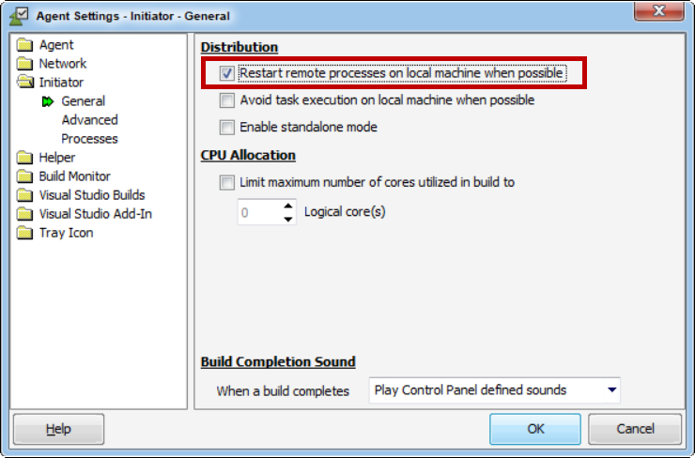Click the logical cores number field
Image resolution: width=695 pixels, height=458 pixels.
click(257, 213)
